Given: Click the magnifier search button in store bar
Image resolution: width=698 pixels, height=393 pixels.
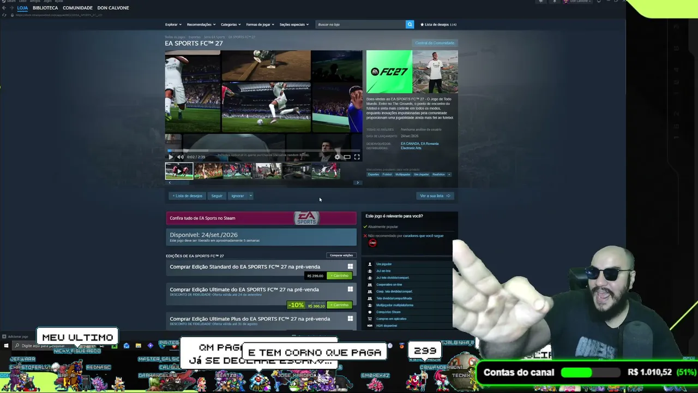Looking at the screenshot, I should click(410, 25).
